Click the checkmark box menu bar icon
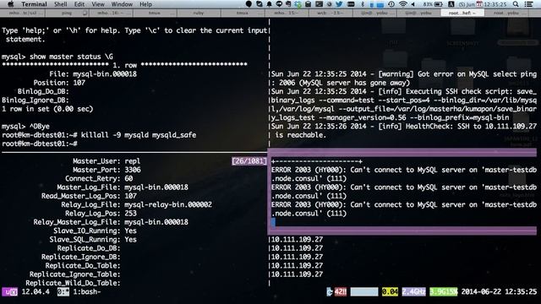This screenshot has height=304, width=541. point(260,4)
